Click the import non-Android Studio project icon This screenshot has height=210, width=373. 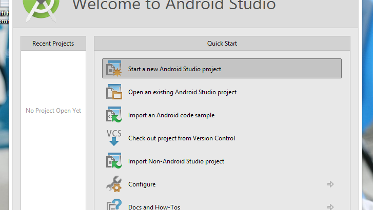pos(113,161)
